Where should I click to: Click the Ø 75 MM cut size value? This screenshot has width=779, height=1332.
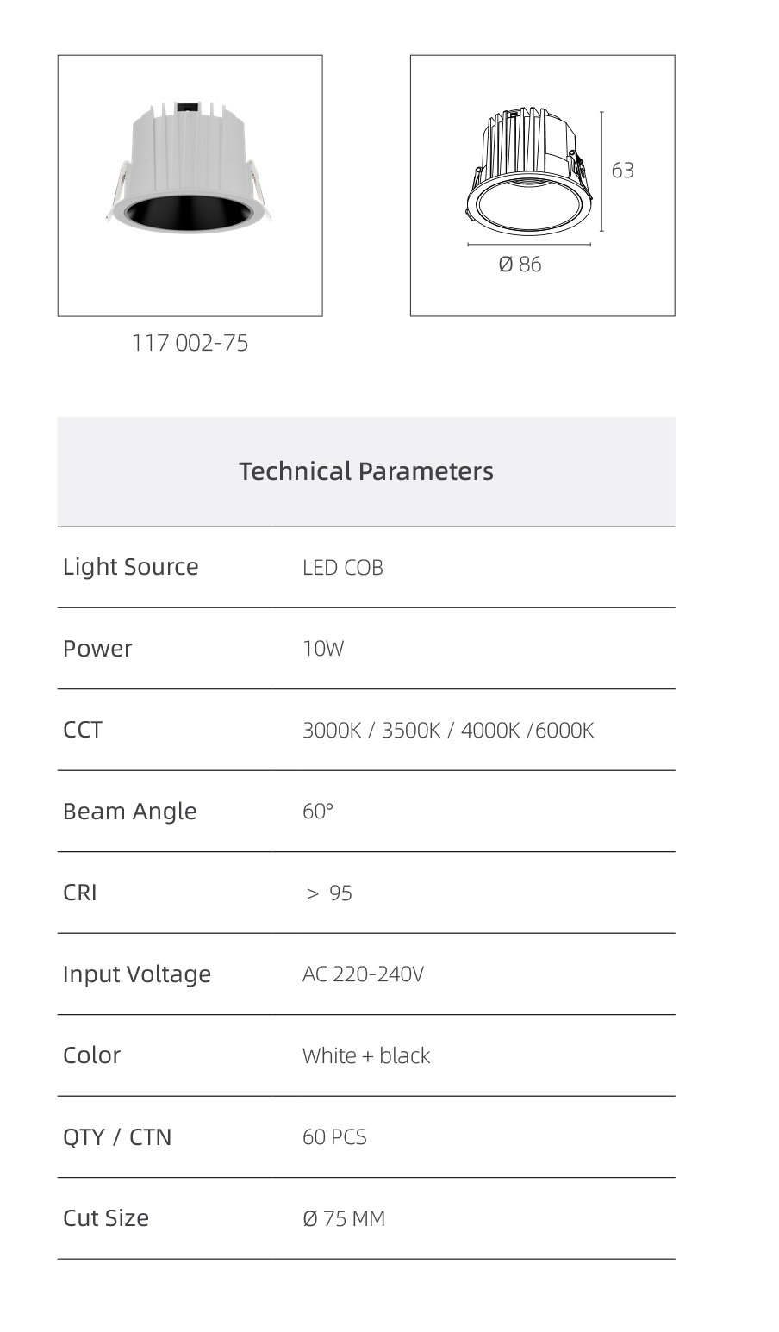[344, 1219]
